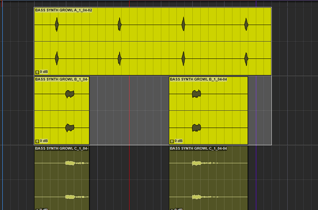This screenshot has height=210, width=318.
Task: Click the gain icon in GROWL B_1_04-04 clip
Action: [172, 141]
